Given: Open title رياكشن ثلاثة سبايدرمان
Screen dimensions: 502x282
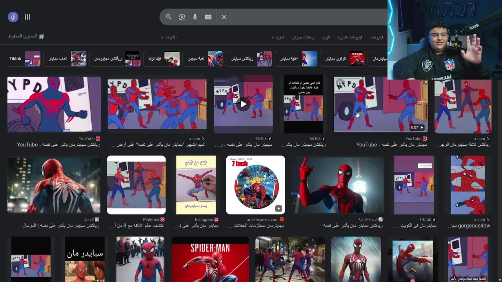Looking at the screenshot, I should pos(463,145).
